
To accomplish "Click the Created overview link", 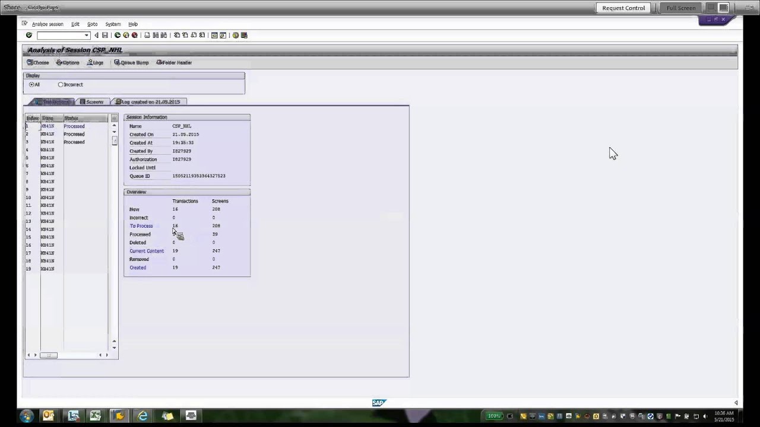I will pyautogui.click(x=138, y=267).
